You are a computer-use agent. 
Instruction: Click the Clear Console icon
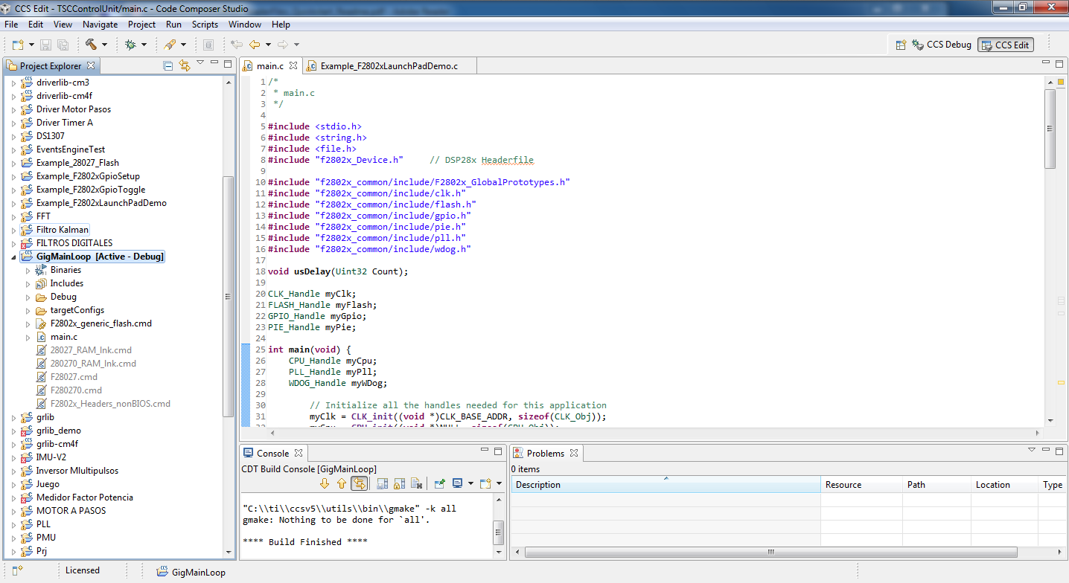click(x=417, y=483)
